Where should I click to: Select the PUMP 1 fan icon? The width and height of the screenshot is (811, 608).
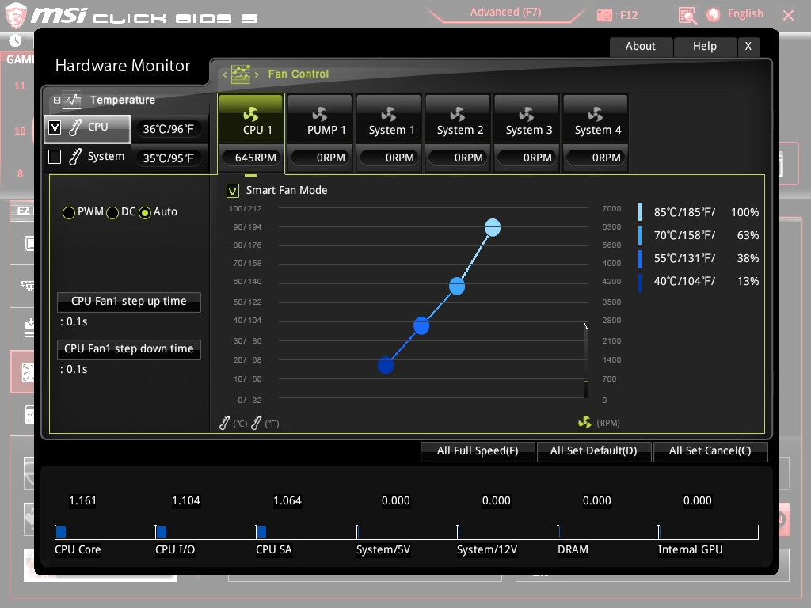320,114
